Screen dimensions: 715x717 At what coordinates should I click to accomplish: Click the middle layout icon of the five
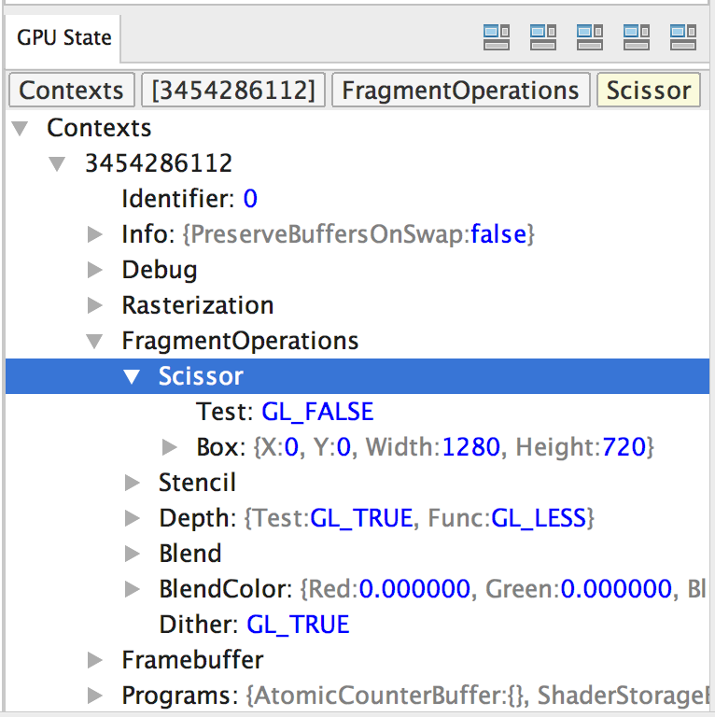(x=590, y=36)
